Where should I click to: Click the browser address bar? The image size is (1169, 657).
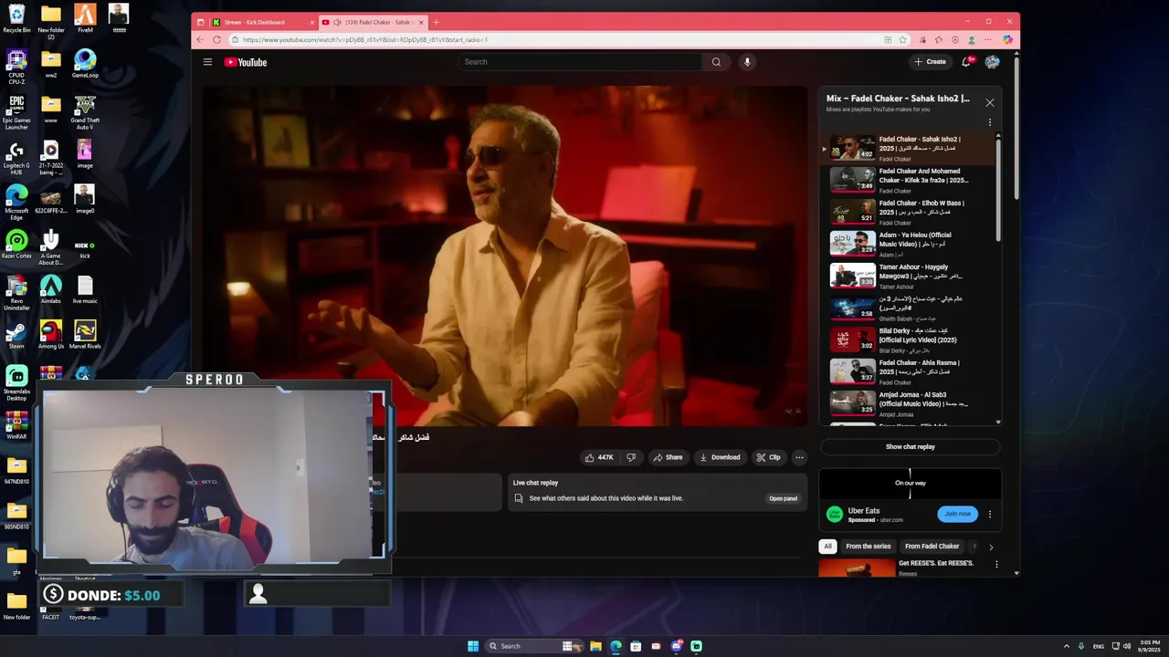tap(557, 39)
